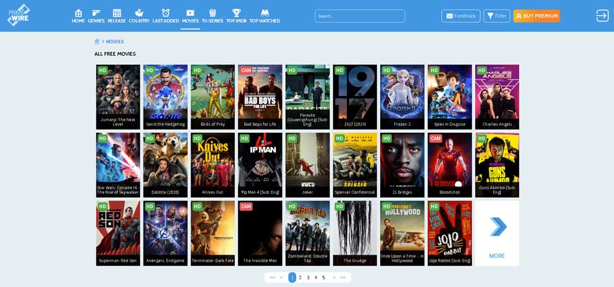Open the Feedback button
The image size is (614, 287).
pyautogui.click(x=461, y=16)
